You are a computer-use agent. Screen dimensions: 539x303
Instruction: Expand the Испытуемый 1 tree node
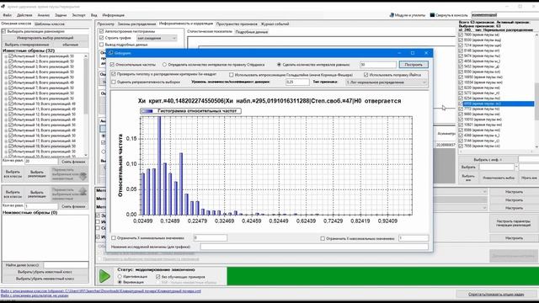point(6,56)
